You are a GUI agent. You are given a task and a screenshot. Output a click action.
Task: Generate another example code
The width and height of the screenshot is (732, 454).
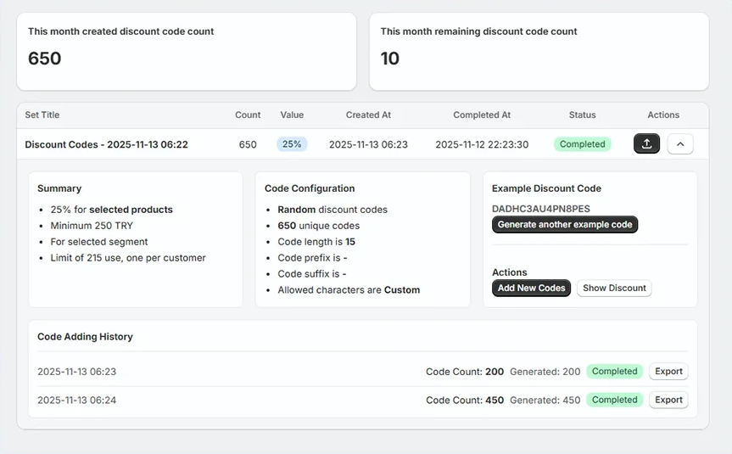tap(565, 224)
